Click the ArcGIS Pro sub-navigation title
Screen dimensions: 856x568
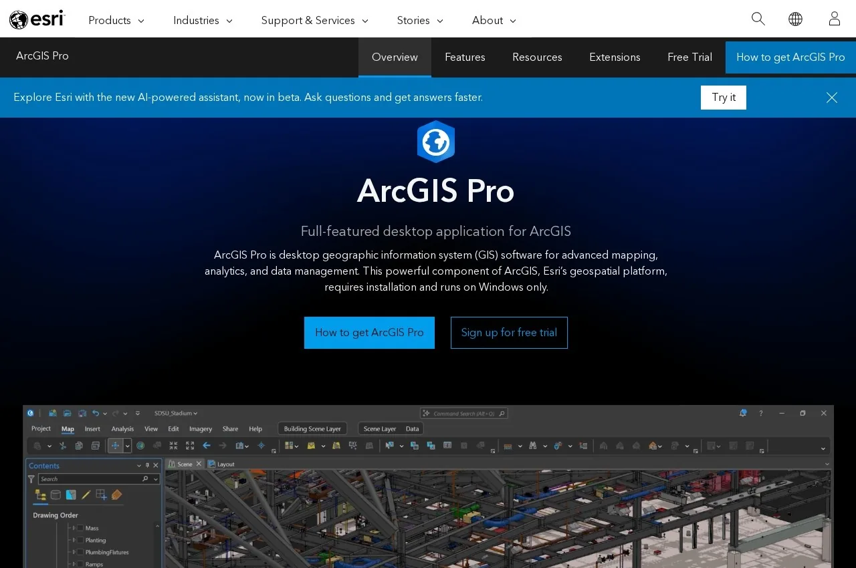(x=42, y=56)
